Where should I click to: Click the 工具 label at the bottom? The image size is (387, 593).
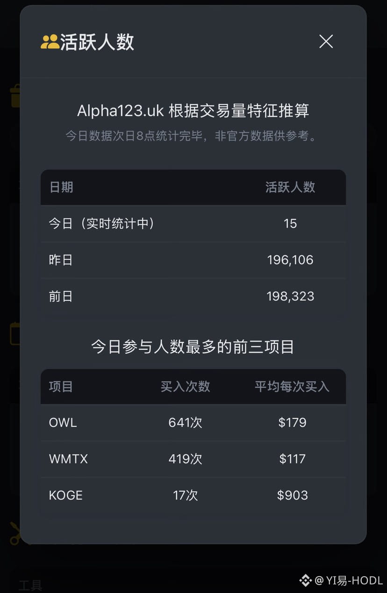click(30, 585)
